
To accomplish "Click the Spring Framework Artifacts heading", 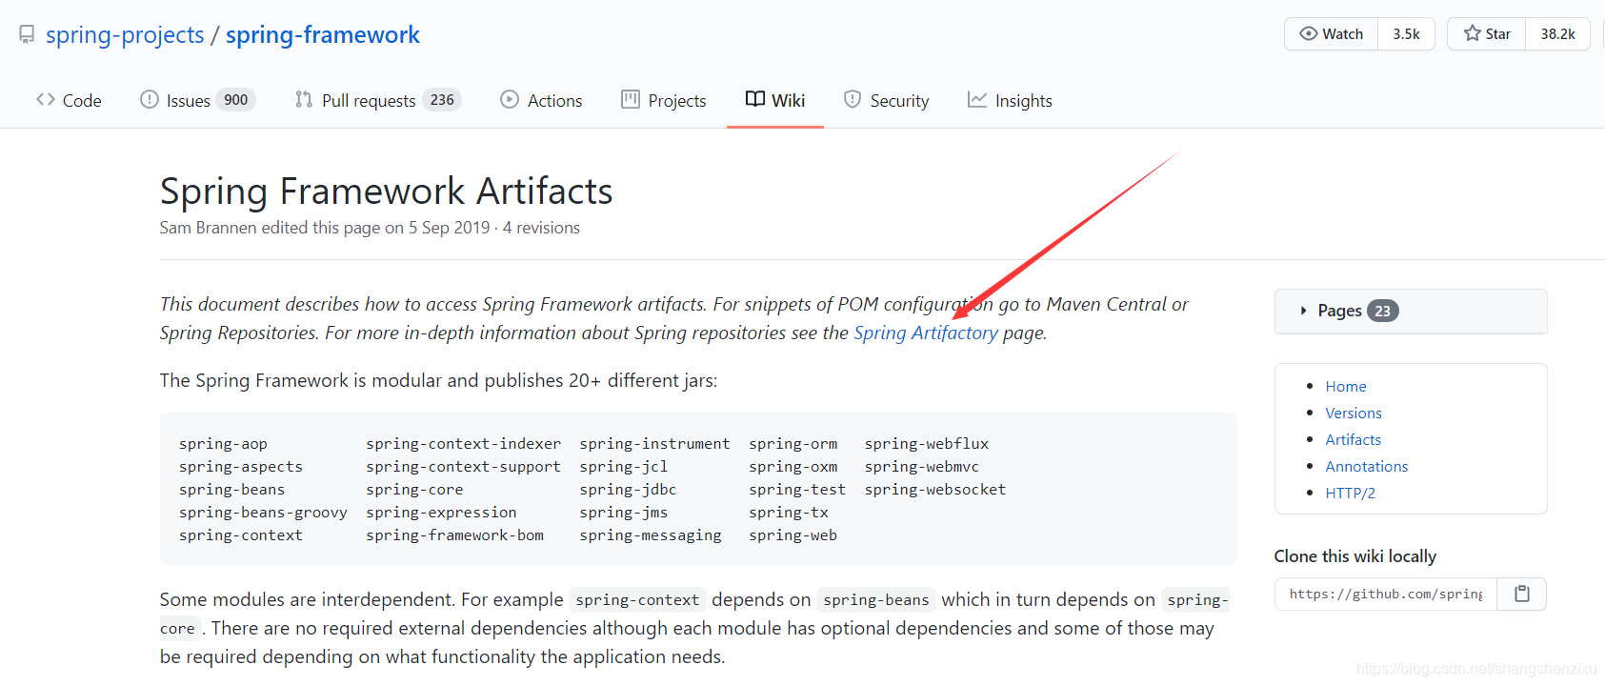I will point(386,192).
